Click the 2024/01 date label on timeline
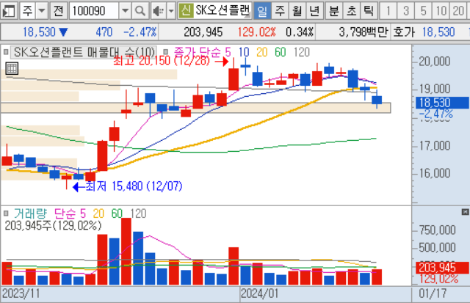 pyautogui.click(x=259, y=293)
